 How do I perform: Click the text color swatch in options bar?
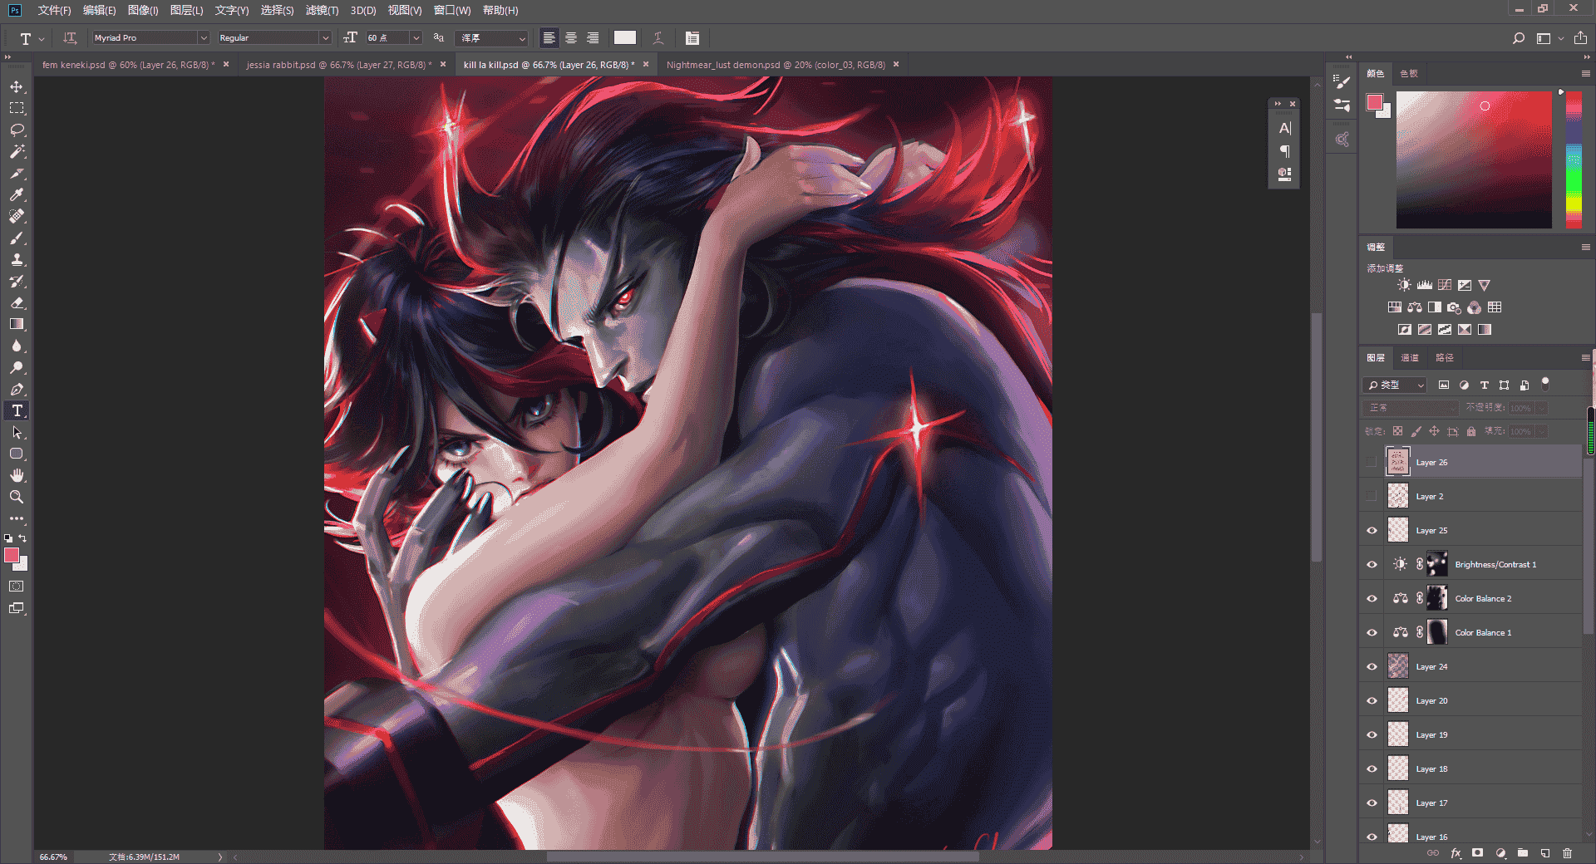pyautogui.click(x=625, y=37)
